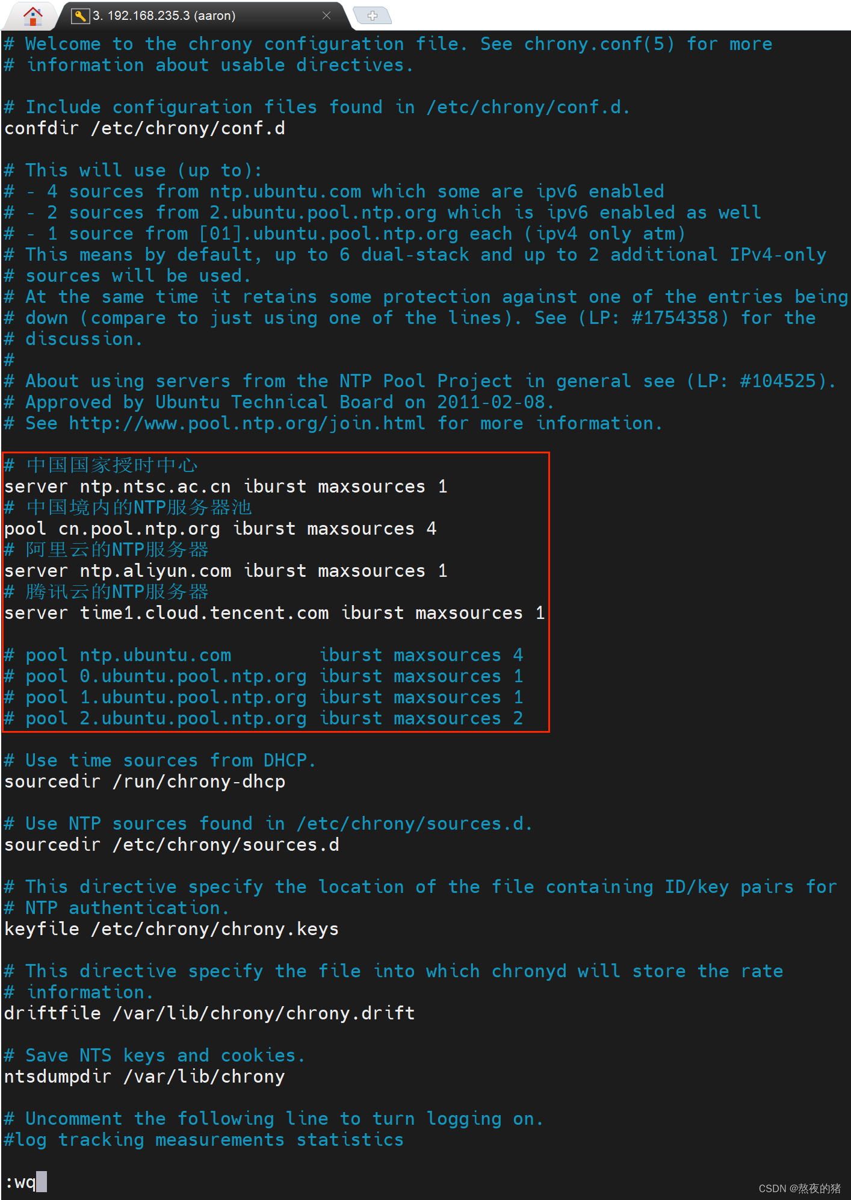Click the ntsdumpdir /var/lib/chrony line
The image size is (851, 1200).
(x=144, y=1077)
